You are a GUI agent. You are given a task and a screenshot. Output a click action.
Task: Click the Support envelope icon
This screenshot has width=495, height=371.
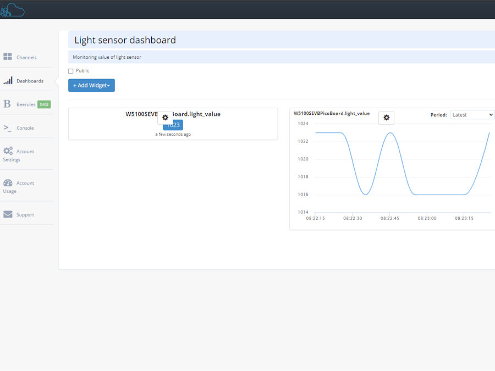[x=8, y=214]
